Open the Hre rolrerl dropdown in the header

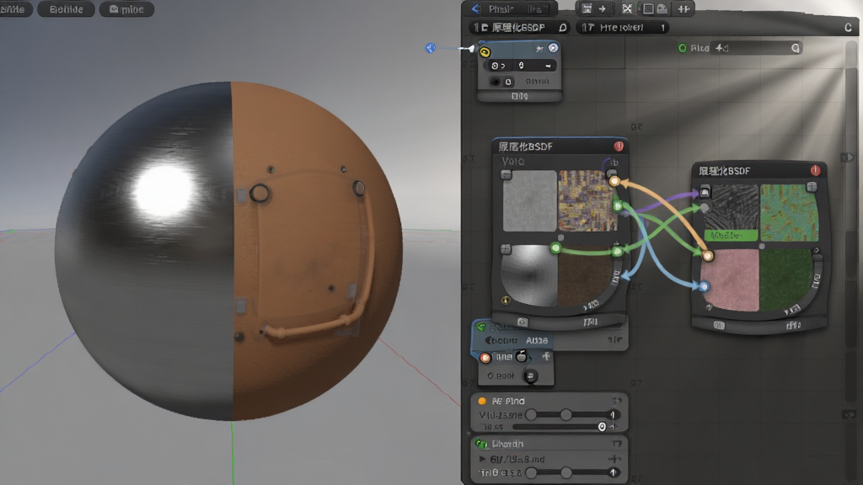(623, 27)
